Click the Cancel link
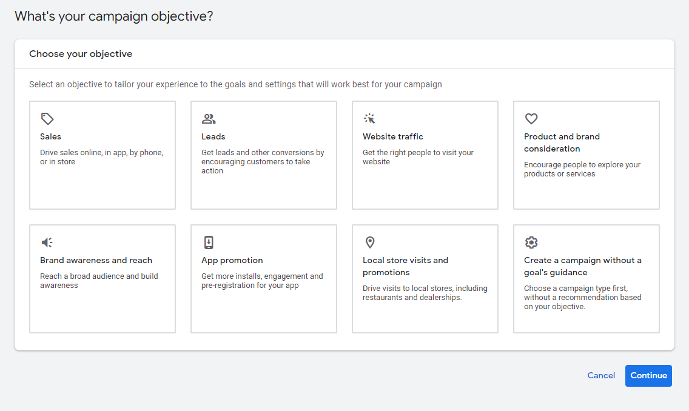The height and width of the screenshot is (411, 689). (x=601, y=376)
